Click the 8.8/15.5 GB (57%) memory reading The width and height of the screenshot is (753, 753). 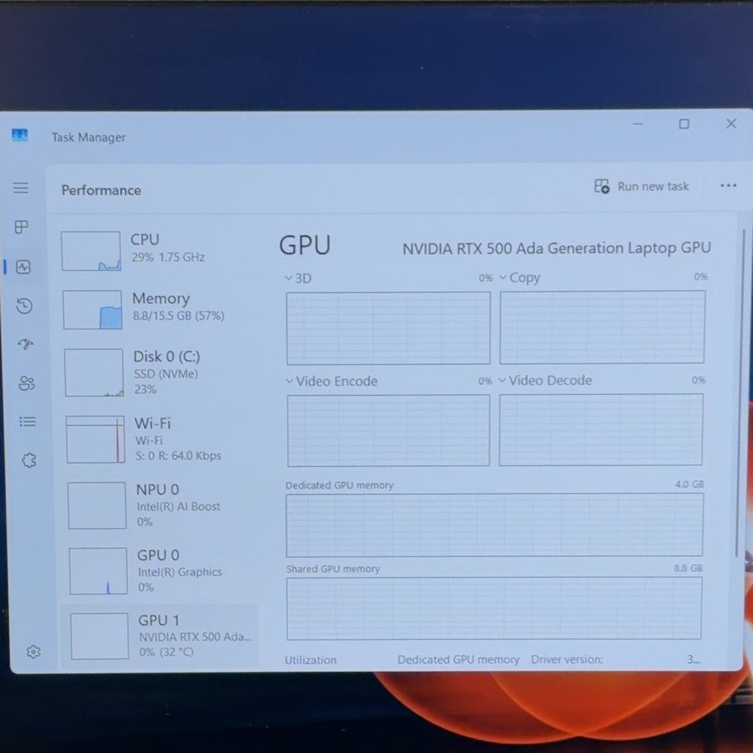click(179, 315)
